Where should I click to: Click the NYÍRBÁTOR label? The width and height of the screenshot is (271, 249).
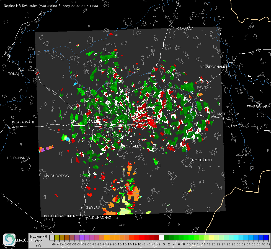202,160
